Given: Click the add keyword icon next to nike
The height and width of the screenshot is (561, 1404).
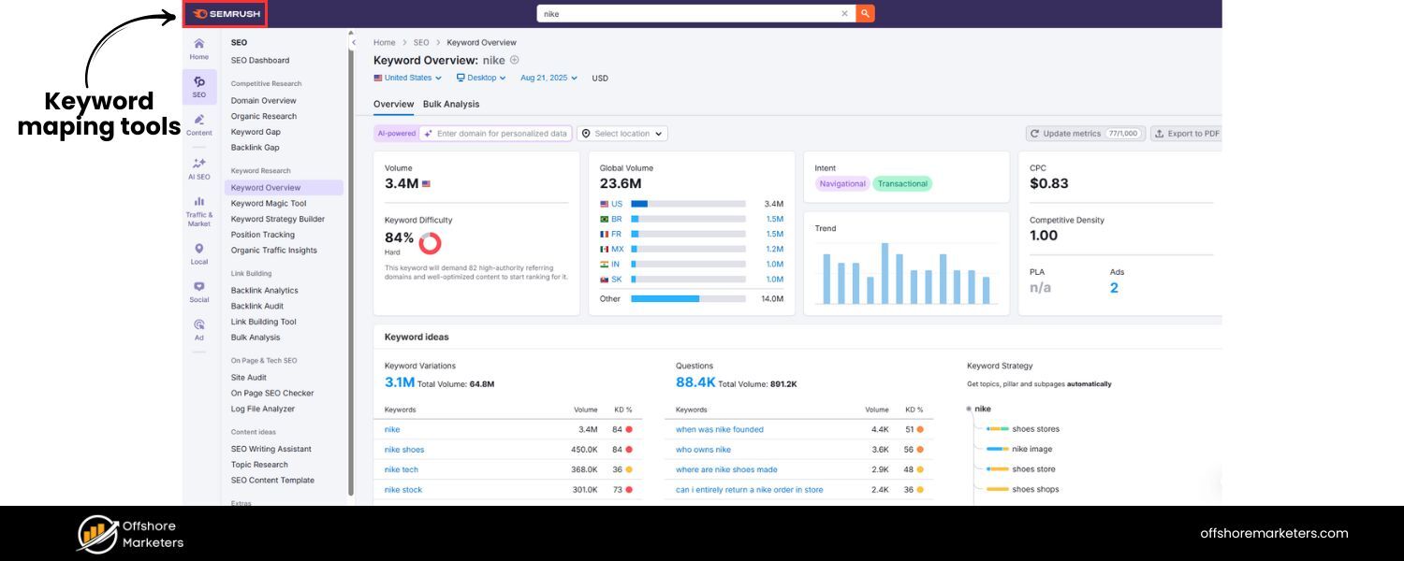Looking at the screenshot, I should coord(514,60).
